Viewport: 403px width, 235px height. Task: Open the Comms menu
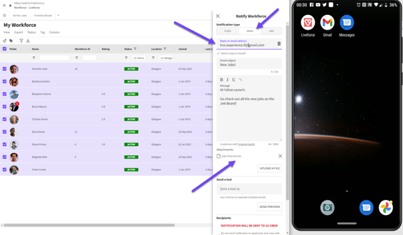point(54,32)
